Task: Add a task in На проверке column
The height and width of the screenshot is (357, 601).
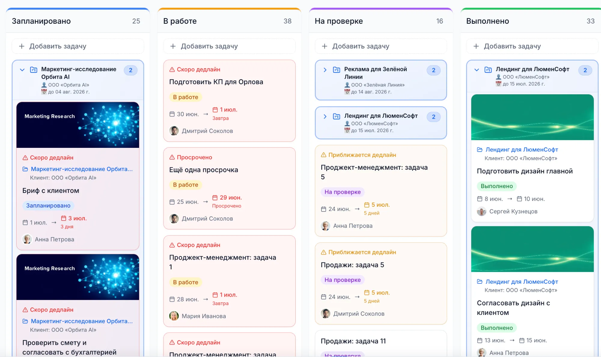Action: click(x=381, y=46)
